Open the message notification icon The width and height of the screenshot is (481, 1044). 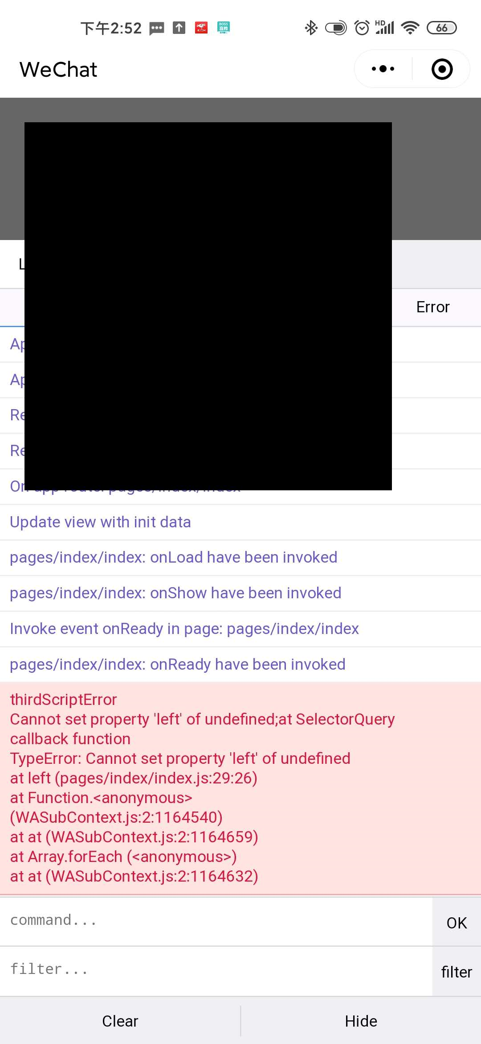tap(156, 29)
